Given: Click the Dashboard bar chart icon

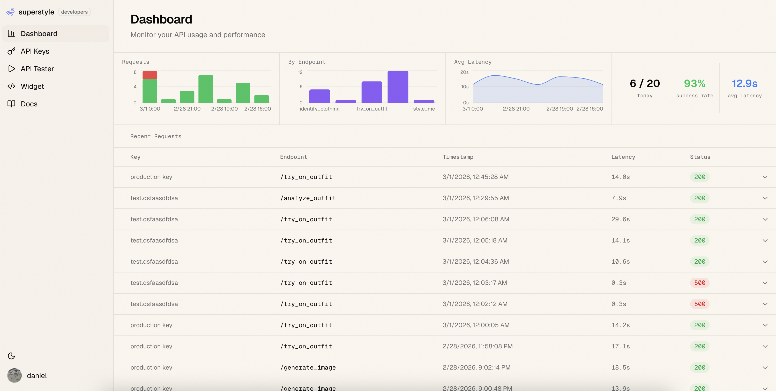Looking at the screenshot, I should point(11,33).
